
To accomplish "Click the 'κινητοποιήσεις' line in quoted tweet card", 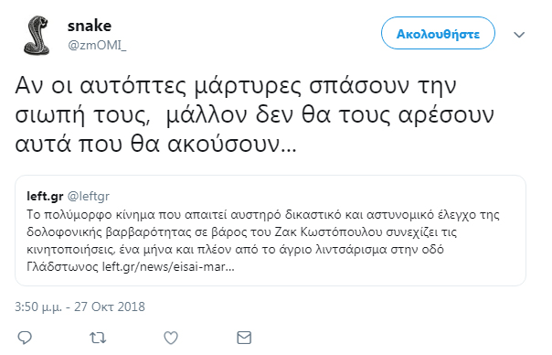I will point(235,249).
